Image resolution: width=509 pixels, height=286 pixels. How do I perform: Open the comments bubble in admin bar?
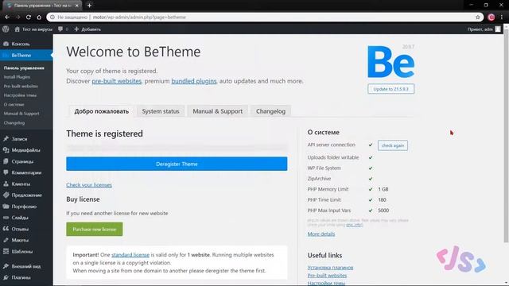(x=60, y=29)
